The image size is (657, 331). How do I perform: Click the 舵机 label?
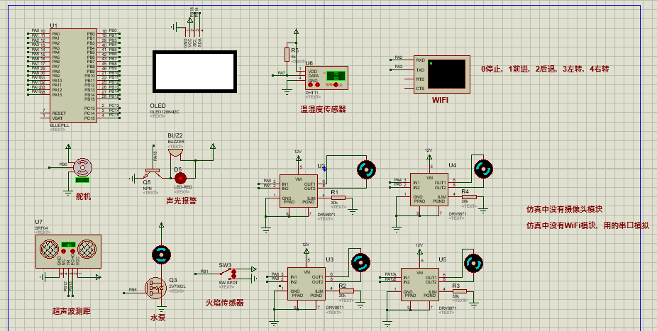tap(83, 196)
